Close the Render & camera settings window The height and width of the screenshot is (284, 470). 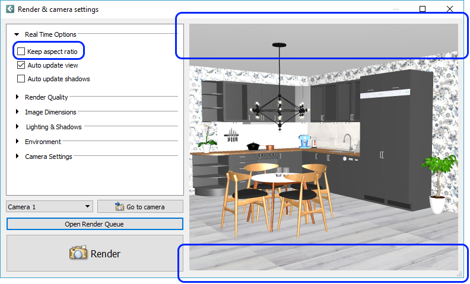(x=450, y=9)
